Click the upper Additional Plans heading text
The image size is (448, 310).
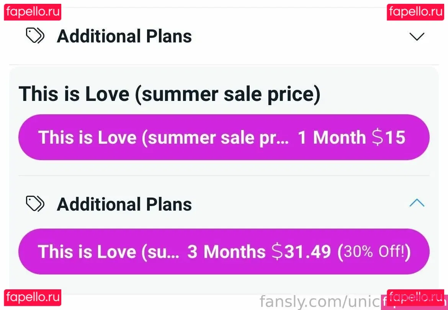pos(124,36)
